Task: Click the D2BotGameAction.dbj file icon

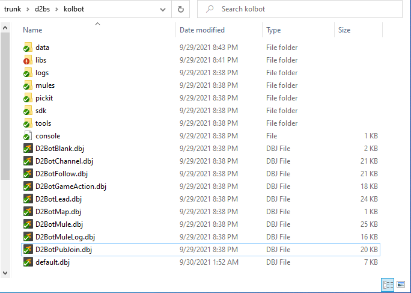Action: tap(28, 186)
